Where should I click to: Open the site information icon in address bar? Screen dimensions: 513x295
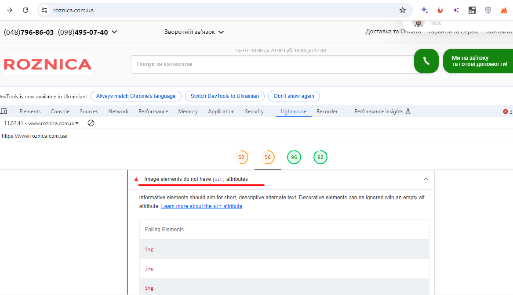click(44, 10)
